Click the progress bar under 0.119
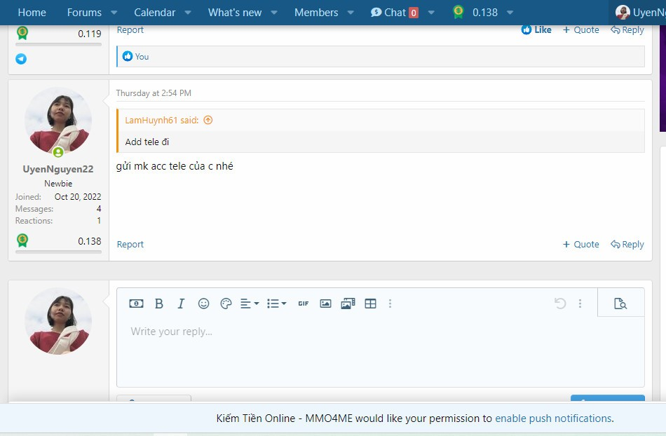The width and height of the screenshot is (666, 436). [x=58, y=44]
